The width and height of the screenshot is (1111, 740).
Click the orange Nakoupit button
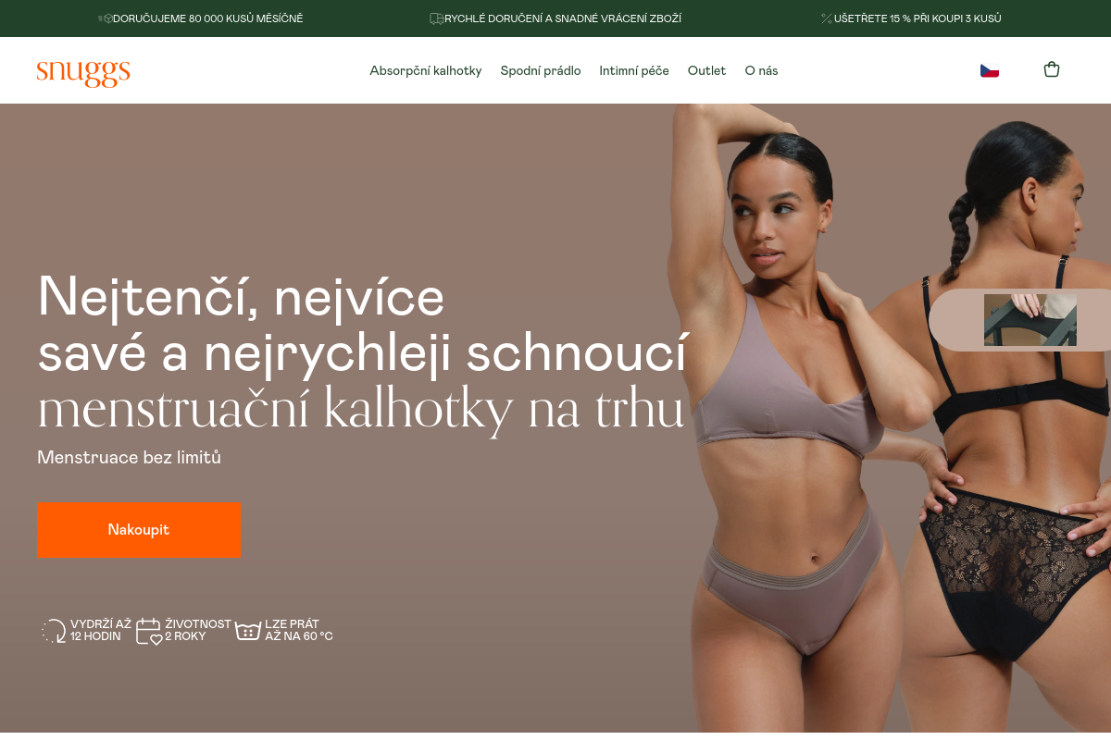point(139,530)
